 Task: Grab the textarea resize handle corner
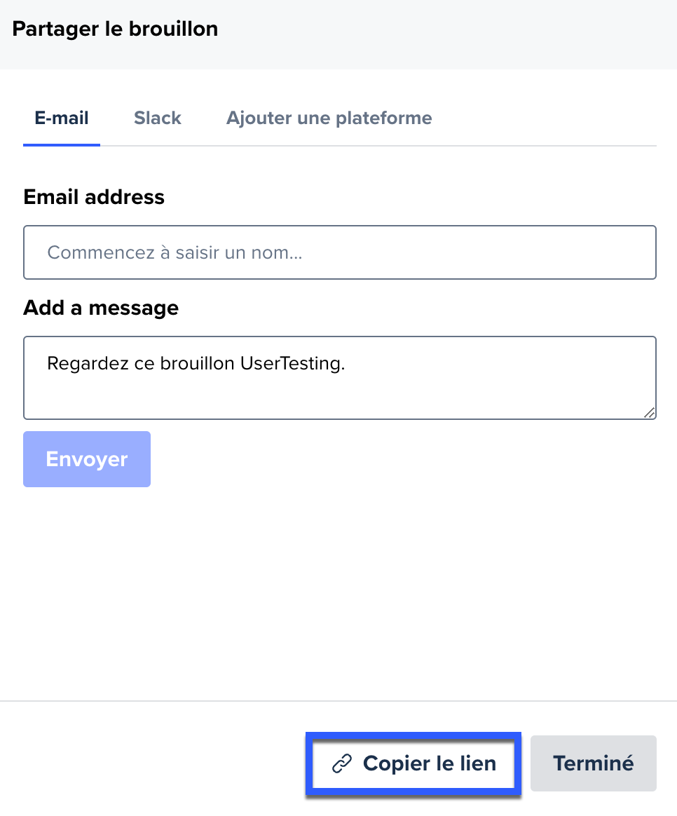(x=649, y=413)
